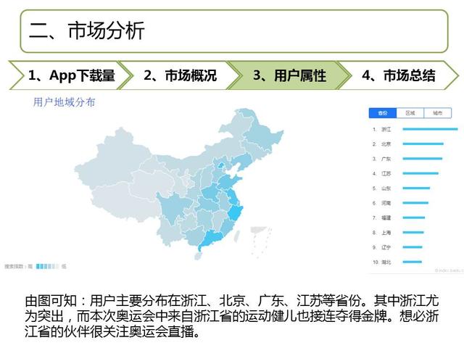Click the title 二、市场分析
The image size is (464, 348).
tap(87, 30)
